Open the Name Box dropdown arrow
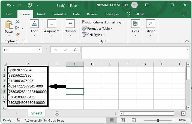Screen dimensions: 192x124 click(40, 50)
